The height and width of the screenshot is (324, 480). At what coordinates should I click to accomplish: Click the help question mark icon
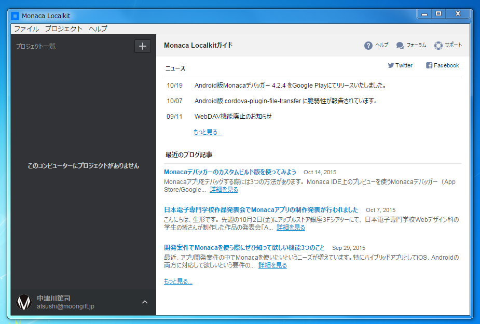(x=368, y=46)
